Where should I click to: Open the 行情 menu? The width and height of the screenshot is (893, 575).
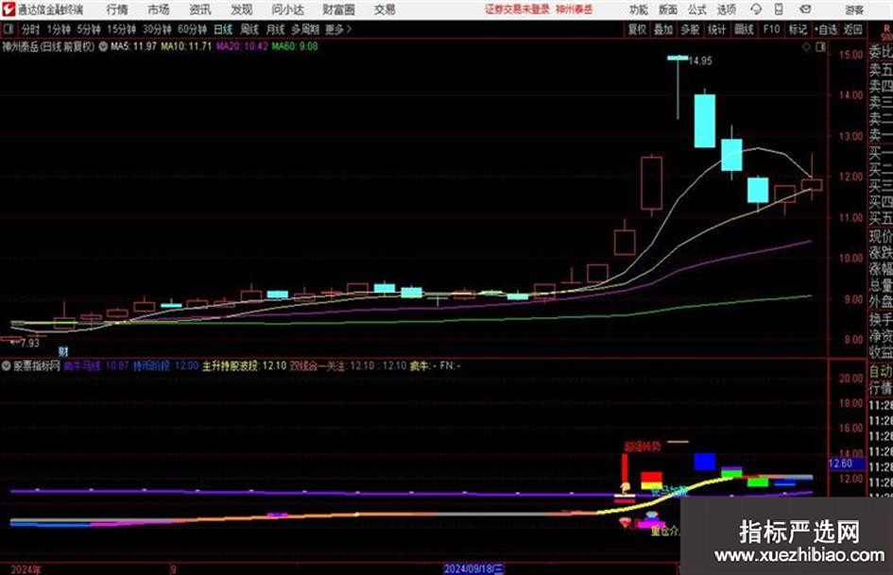117,9
